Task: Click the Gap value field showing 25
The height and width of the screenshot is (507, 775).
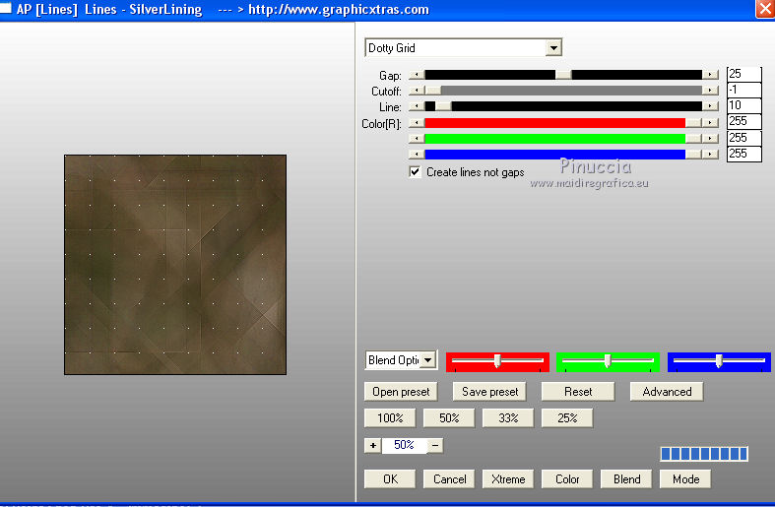Action: tap(743, 74)
